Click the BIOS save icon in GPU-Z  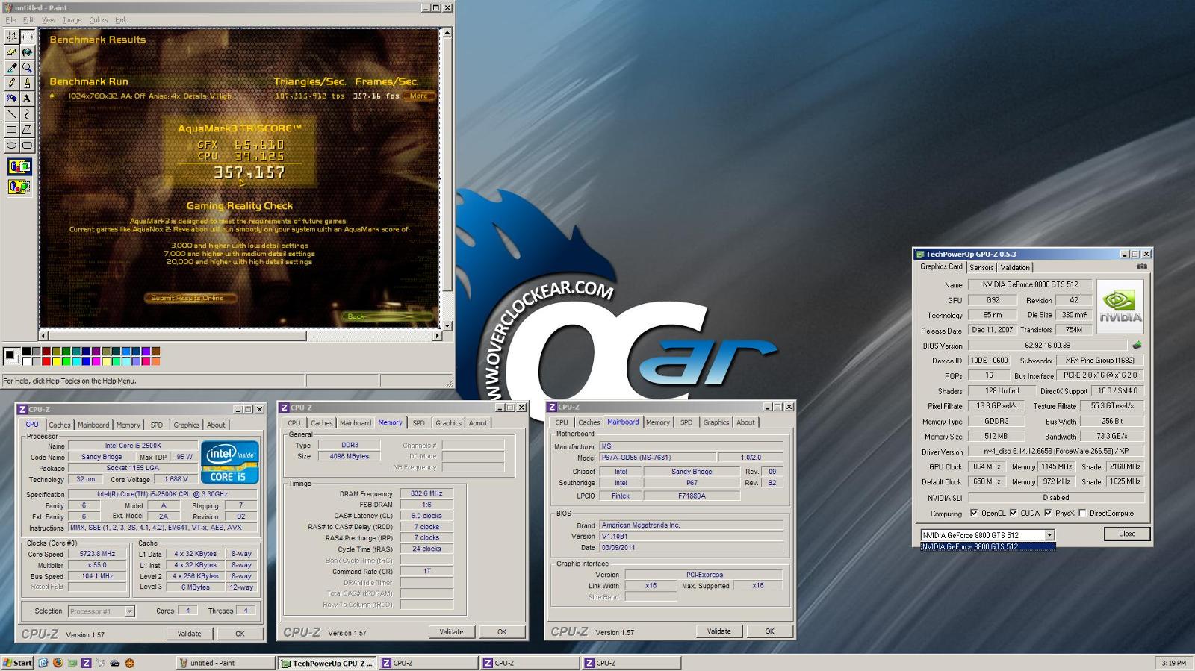[1137, 346]
